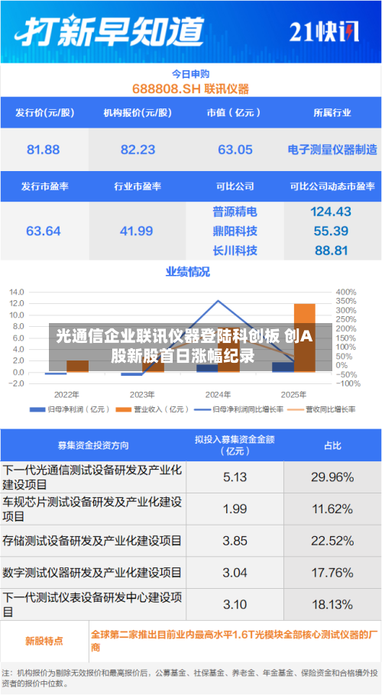The image size is (382, 695).
Task: Click the 发行市盈率 header
Action: (45, 186)
